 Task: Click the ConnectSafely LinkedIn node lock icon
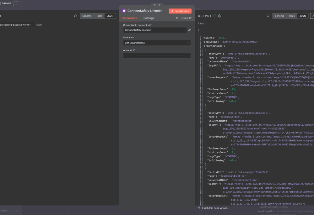pyautogui.click(x=124, y=11)
